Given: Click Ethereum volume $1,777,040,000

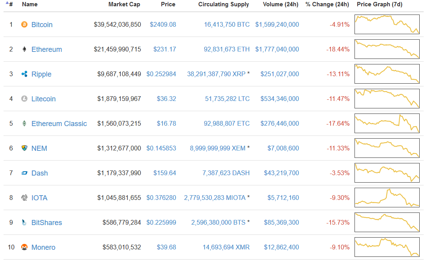Looking at the screenshot, I should 277,49.
